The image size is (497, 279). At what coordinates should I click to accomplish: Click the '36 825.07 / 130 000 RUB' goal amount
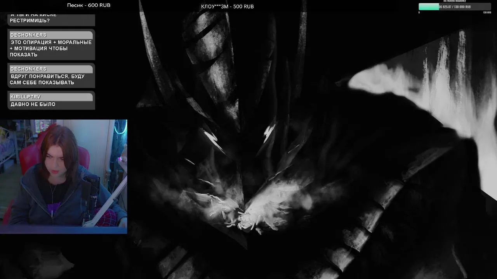tap(455, 7)
